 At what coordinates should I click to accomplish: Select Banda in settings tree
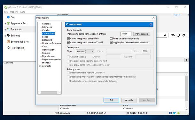45,37
